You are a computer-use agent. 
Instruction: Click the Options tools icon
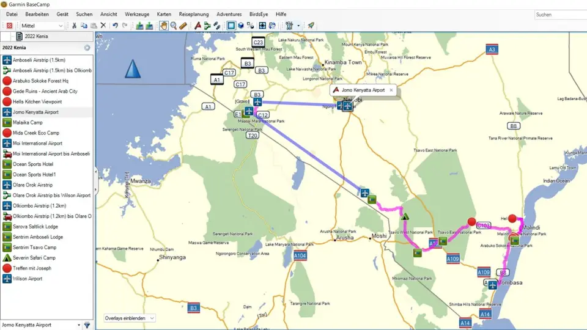click(289, 26)
